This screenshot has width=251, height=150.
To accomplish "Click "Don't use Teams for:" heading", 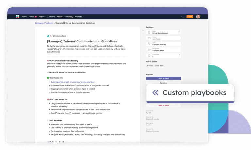I will click(59, 99).
